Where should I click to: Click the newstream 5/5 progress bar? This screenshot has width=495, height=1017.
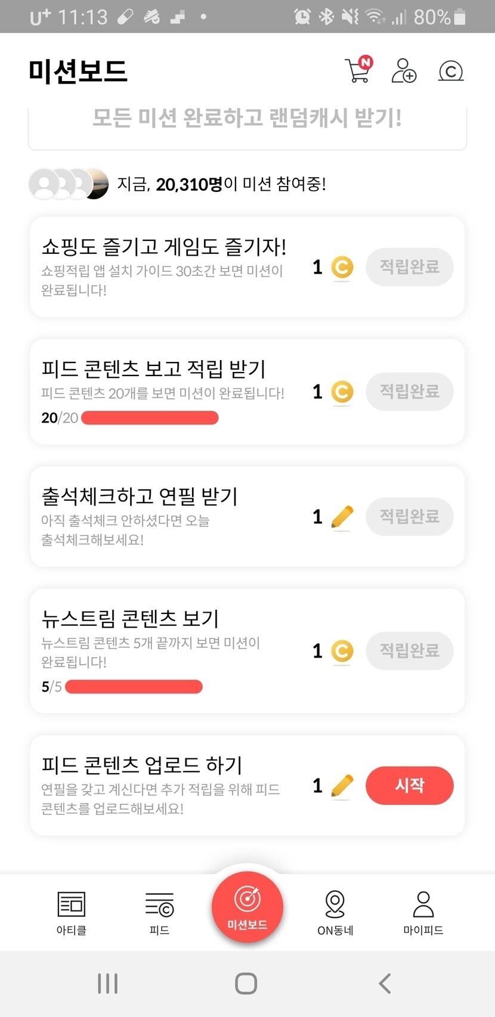tap(134, 687)
